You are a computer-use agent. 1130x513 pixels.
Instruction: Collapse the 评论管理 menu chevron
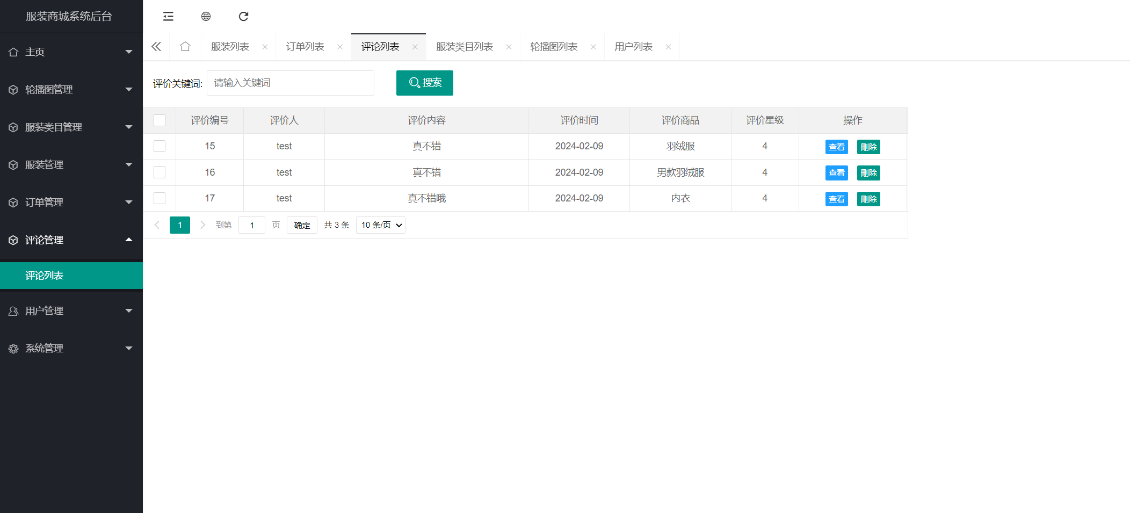[x=129, y=240]
